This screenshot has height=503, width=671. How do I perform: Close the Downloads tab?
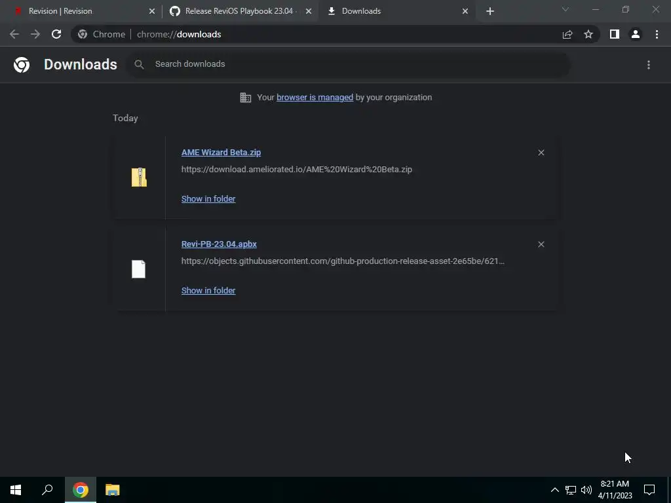(x=465, y=11)
